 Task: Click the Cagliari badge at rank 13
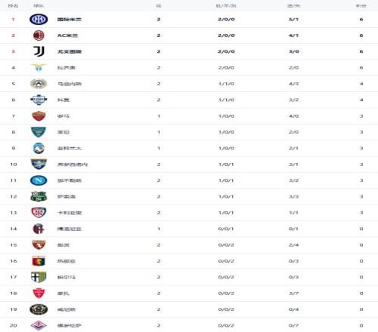(x=39, y=213)
